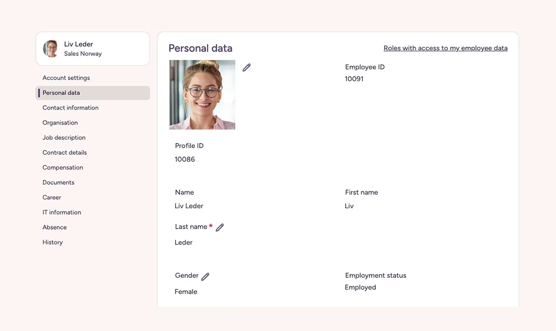Click the pencil icon beside the profile photo
The height and width of the screenshot is (331, 556).
pos(246,68)
